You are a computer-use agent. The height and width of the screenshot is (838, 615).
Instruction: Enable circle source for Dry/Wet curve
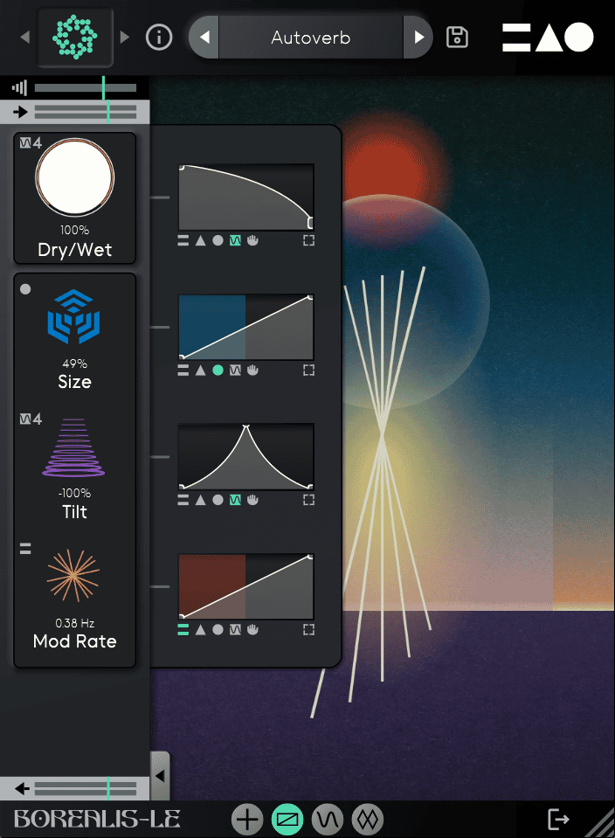[218, 240]
